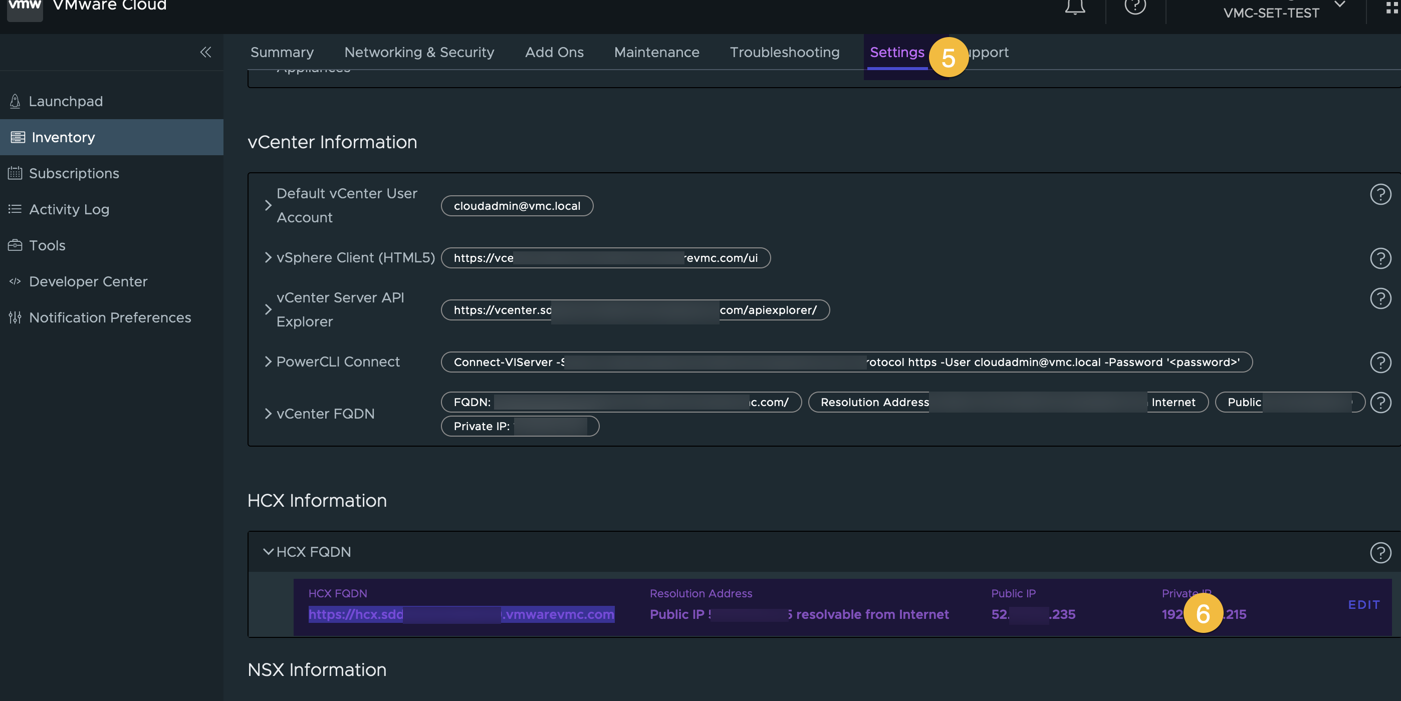Click the vSphere Client URL pill
Viewport: 1401px width, 701px height.
(x=605, y=258)
